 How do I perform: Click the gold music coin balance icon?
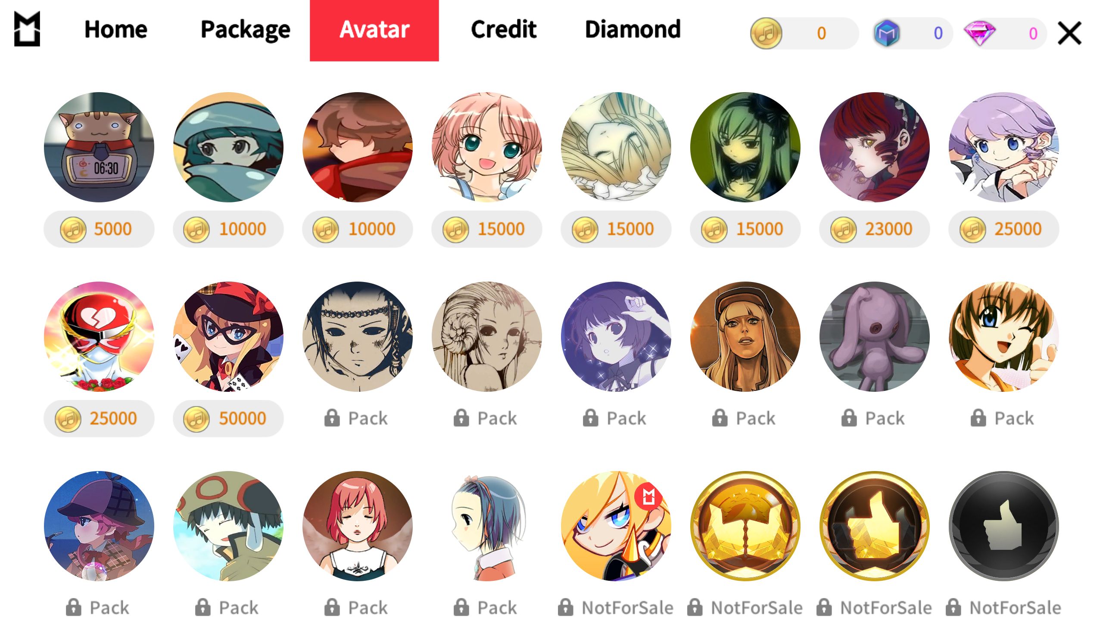(x=766, y=33)
